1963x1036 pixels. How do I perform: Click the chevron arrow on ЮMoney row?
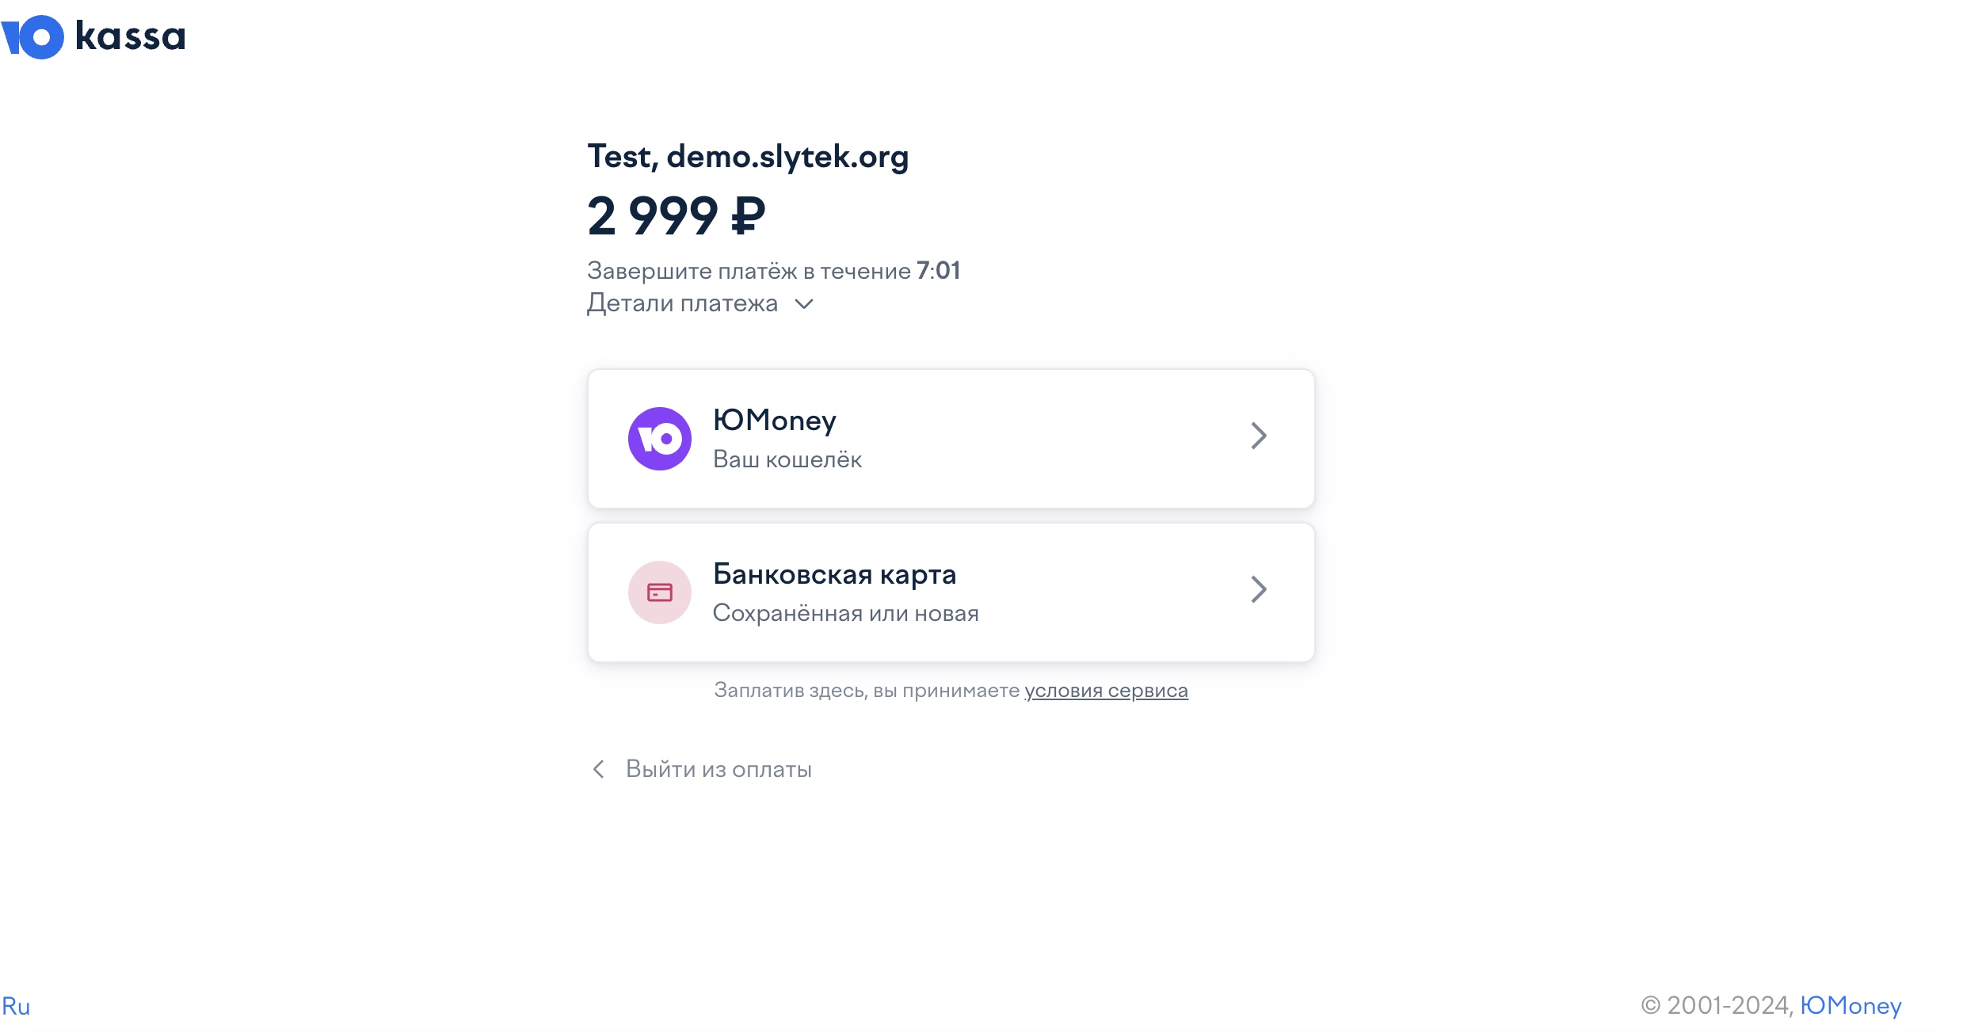pyautogui.click(x=1259, y=436)
